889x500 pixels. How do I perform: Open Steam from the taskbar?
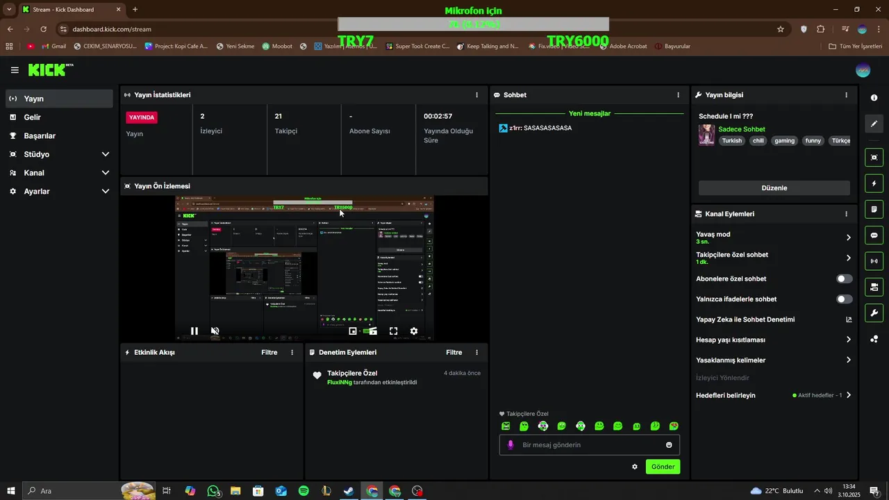pyautogui.click(x=349, y=491)
